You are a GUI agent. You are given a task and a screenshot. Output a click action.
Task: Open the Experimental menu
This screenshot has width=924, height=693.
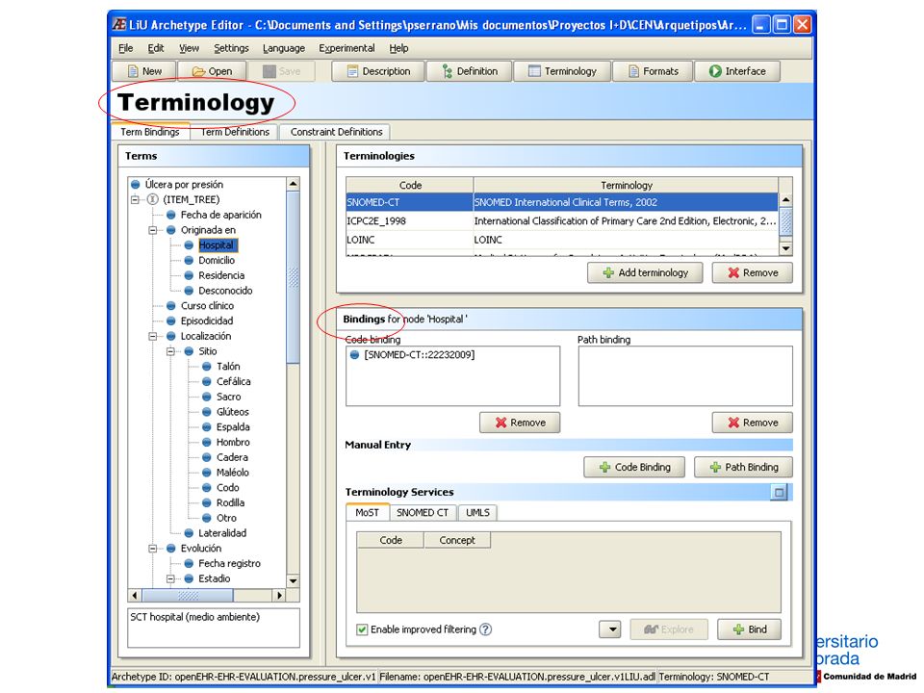[x=346, y=48]
